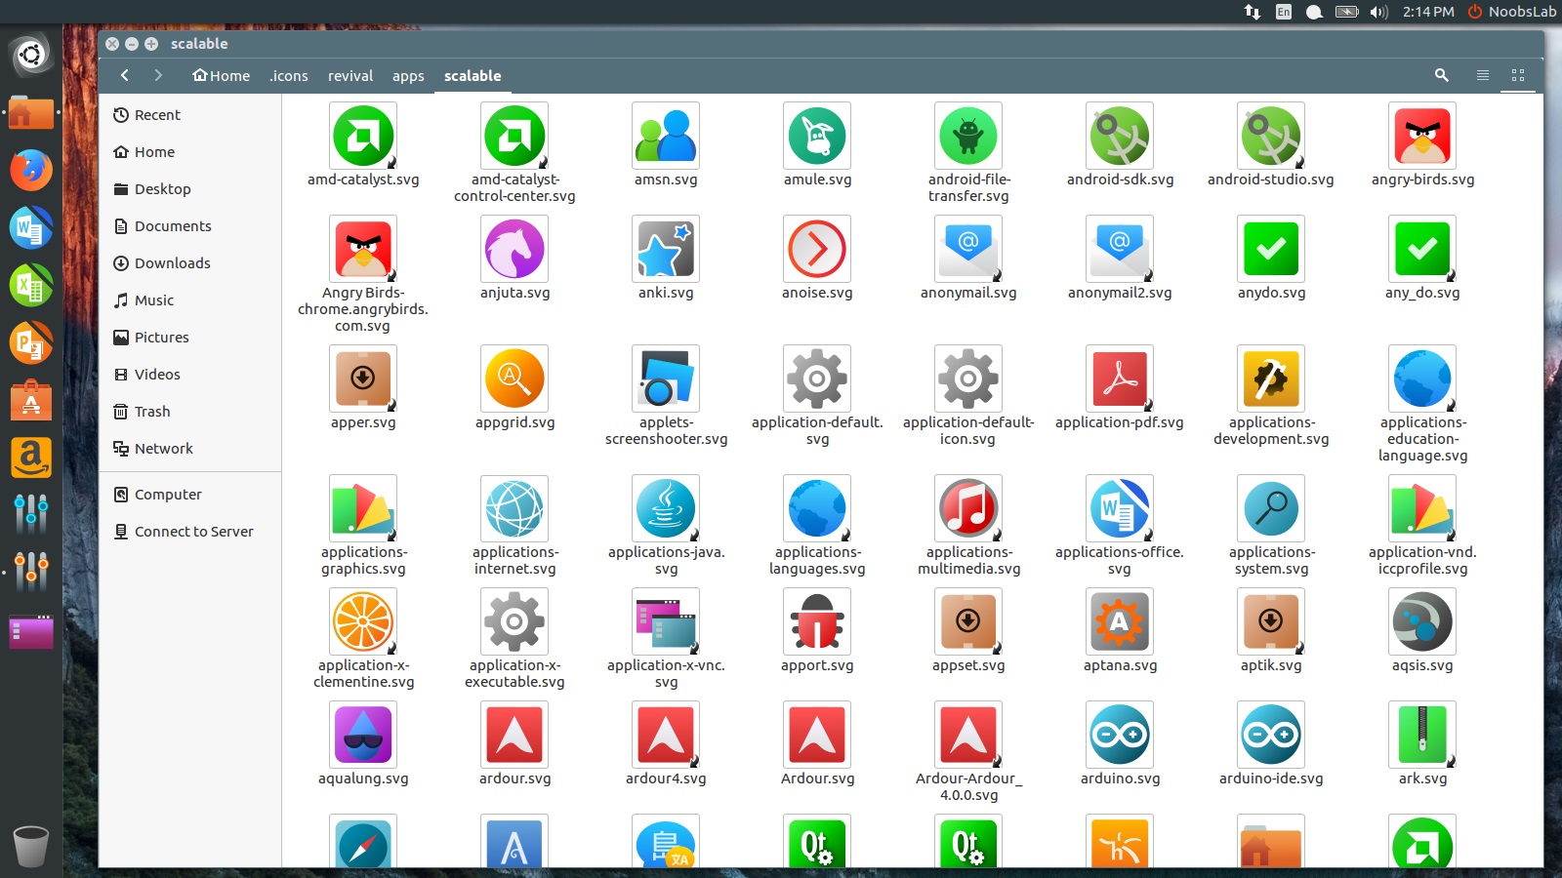The image size is (1562, 878).
Task: Select the arduino.svg file icon
Action: click(x=1120, y=736)
